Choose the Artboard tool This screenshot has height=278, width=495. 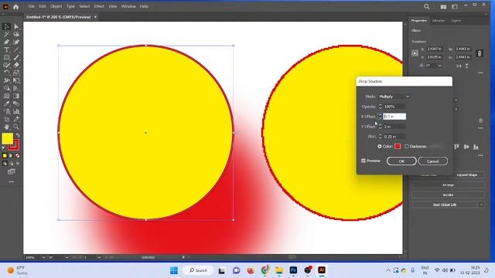point(6,119)
